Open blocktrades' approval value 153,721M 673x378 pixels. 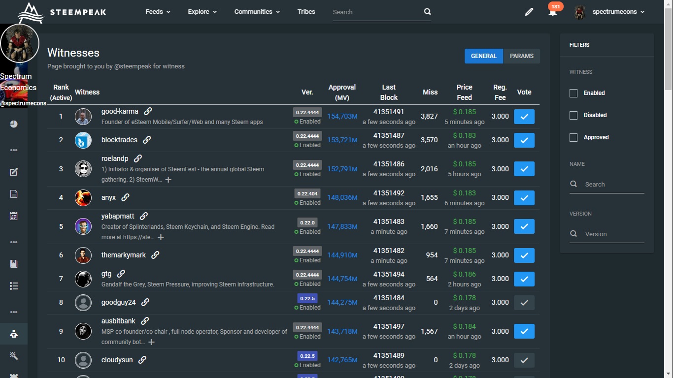click(x=342, y=140)
